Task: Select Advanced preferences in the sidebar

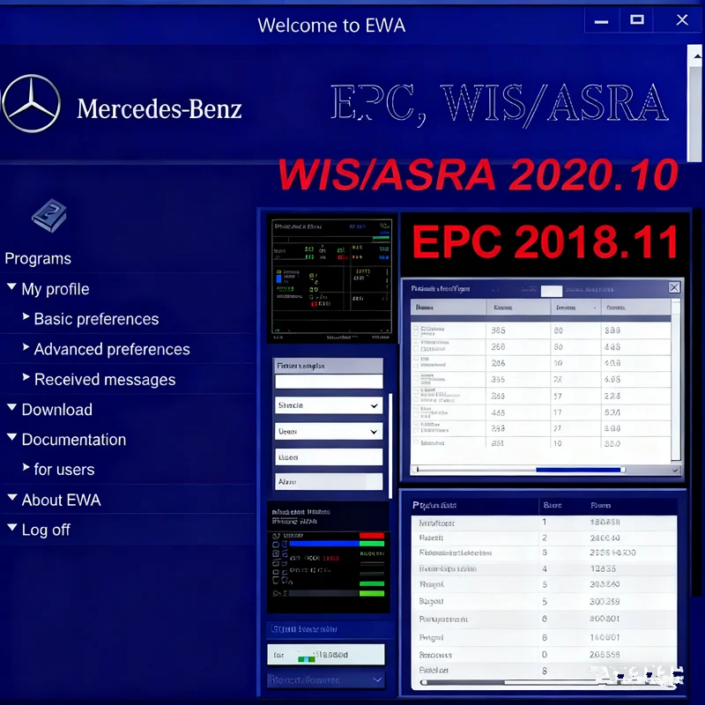Action: (x=111, y=349)
